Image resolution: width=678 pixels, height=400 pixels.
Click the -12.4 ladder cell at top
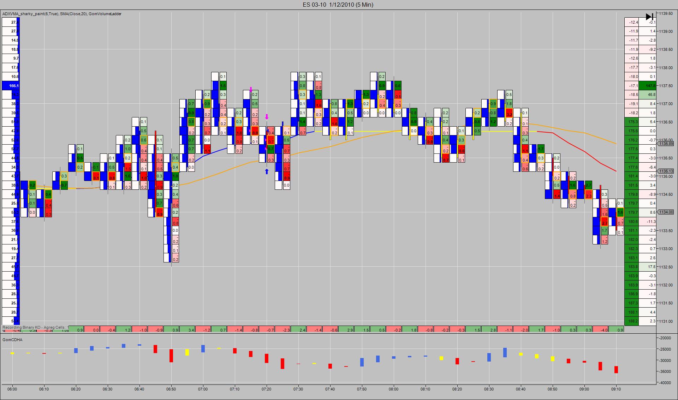tap(631, 22)
